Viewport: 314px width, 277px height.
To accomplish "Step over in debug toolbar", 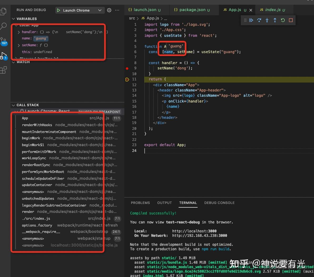I will point(259,20).
